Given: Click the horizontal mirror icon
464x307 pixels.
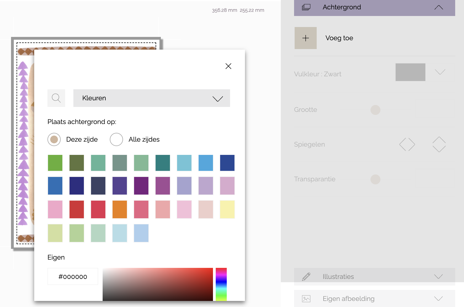Looking at the screenshot, I should 407,144.
